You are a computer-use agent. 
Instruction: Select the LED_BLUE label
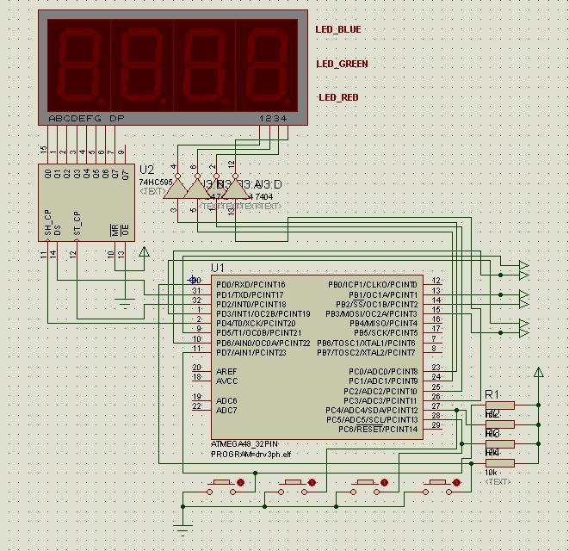point(338,29)
